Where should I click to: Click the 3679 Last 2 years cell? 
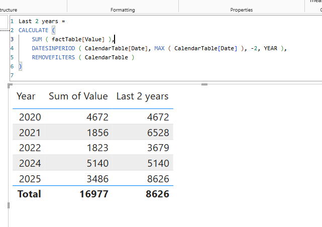(158, 148)
